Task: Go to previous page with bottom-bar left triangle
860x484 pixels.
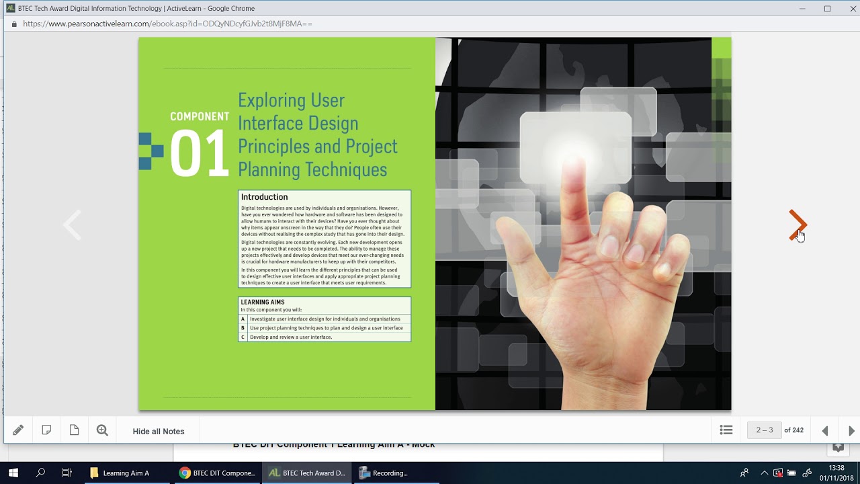Action: click(x=825, y=431)
